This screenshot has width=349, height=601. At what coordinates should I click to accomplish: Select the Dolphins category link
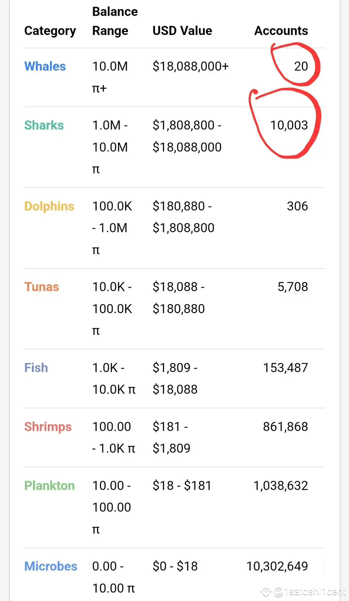click(49, 206)
